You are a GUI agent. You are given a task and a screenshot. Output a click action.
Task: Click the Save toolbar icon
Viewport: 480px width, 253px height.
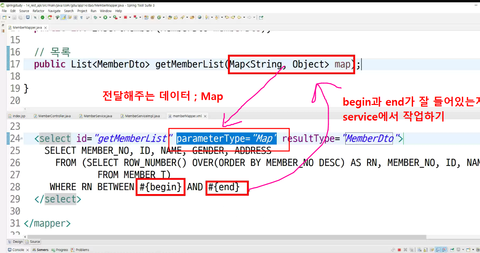[x=14, y=17]
